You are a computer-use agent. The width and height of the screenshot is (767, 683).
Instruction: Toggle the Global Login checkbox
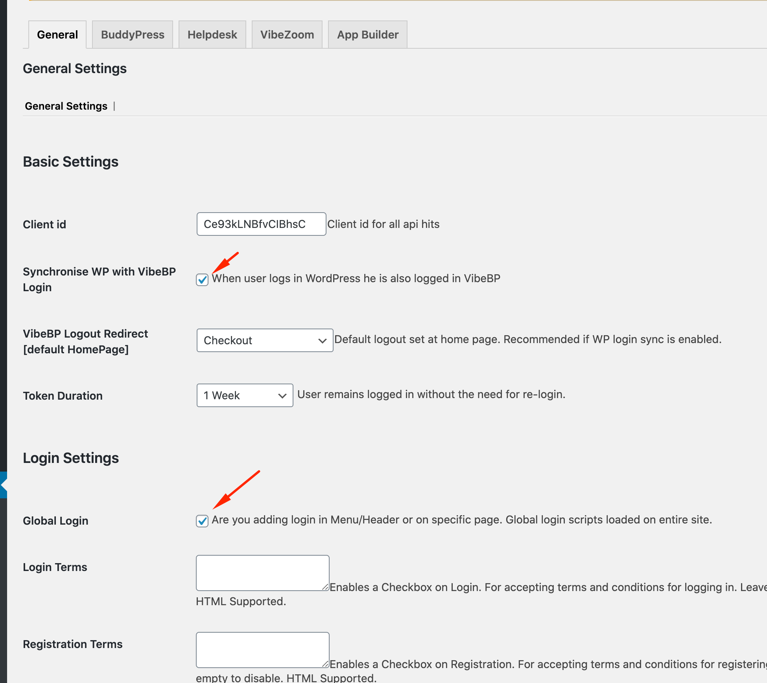pos(202,521)
